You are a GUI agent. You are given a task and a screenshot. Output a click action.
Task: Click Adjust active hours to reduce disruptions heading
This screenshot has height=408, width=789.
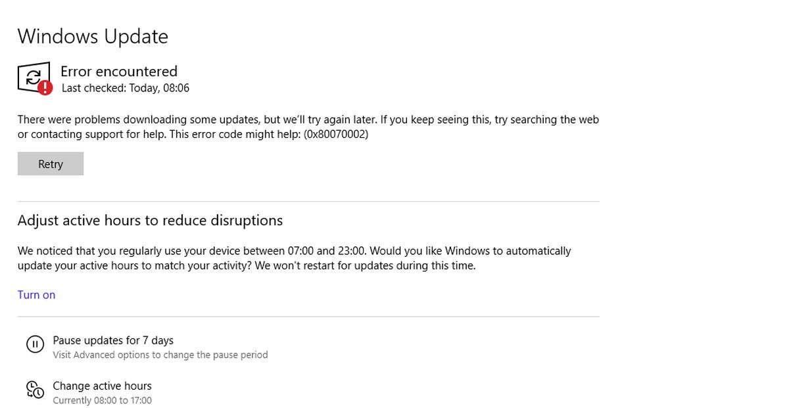point(150,220)
